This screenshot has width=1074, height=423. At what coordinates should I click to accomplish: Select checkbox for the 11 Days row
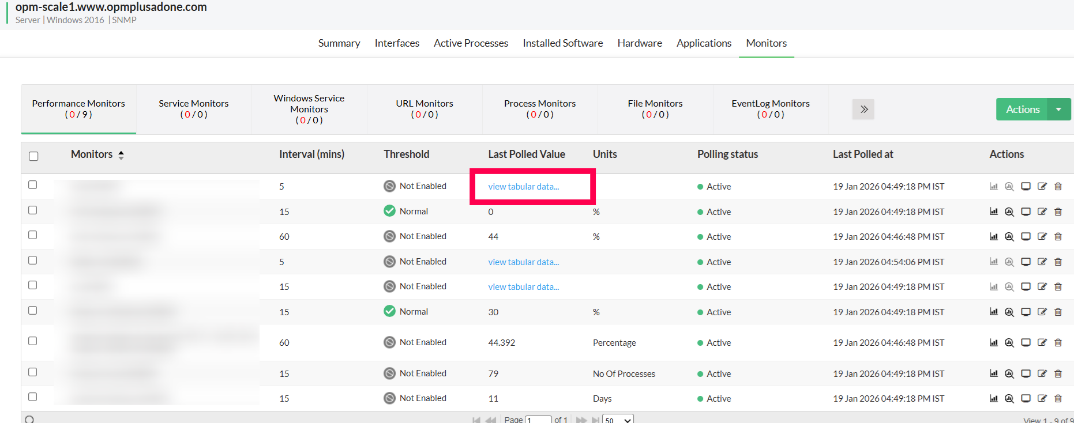[x=33, y=397]
